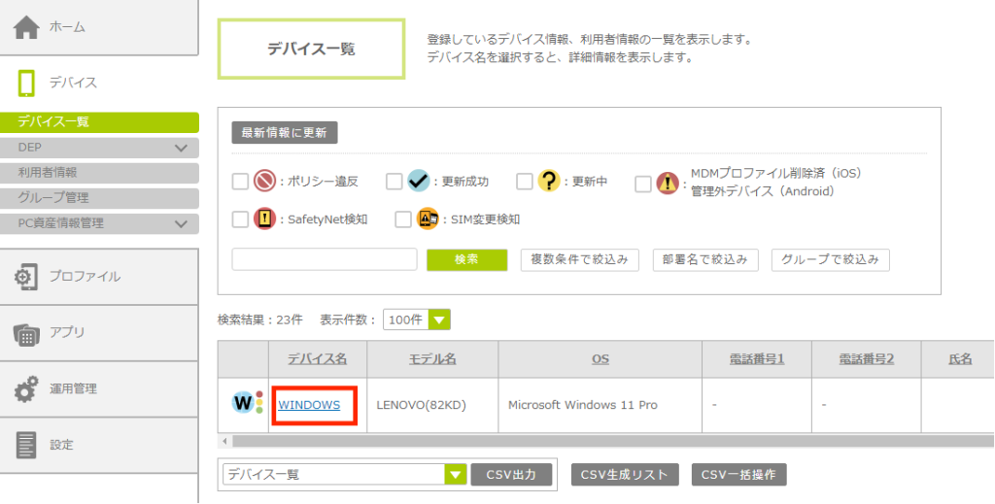Screen dimensions: 995x504
Task: Select グループ管理 in sidebar submenu
Action: tap(99, 198)
